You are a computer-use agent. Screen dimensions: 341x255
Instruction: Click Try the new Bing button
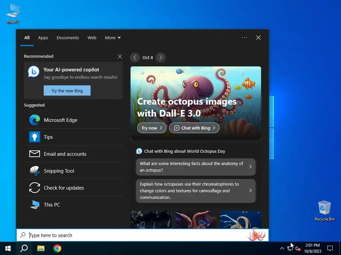pyautogui.click(x=67, y=91)
